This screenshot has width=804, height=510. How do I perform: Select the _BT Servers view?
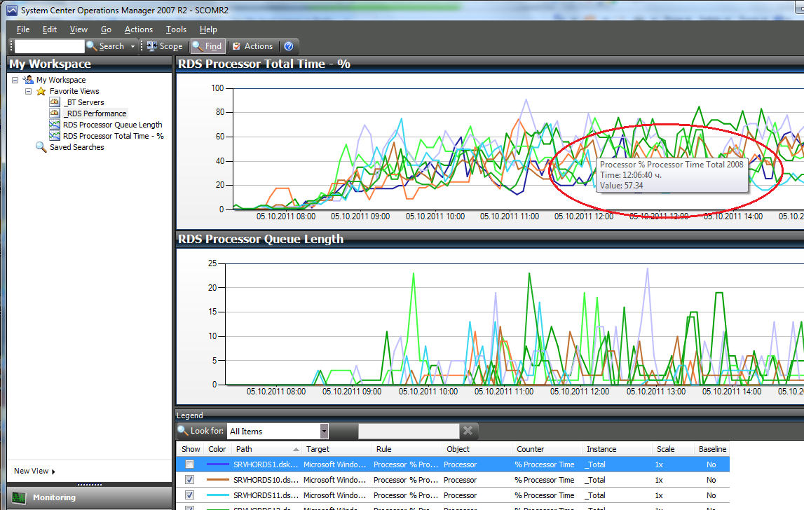[84, 102]
